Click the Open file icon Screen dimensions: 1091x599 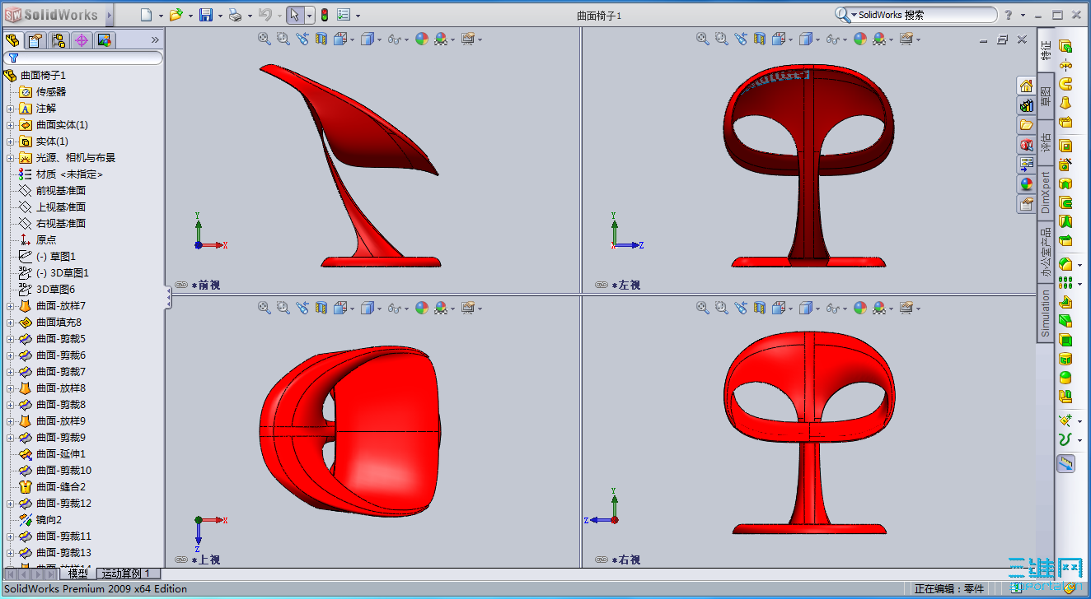[x=176, y=15]
